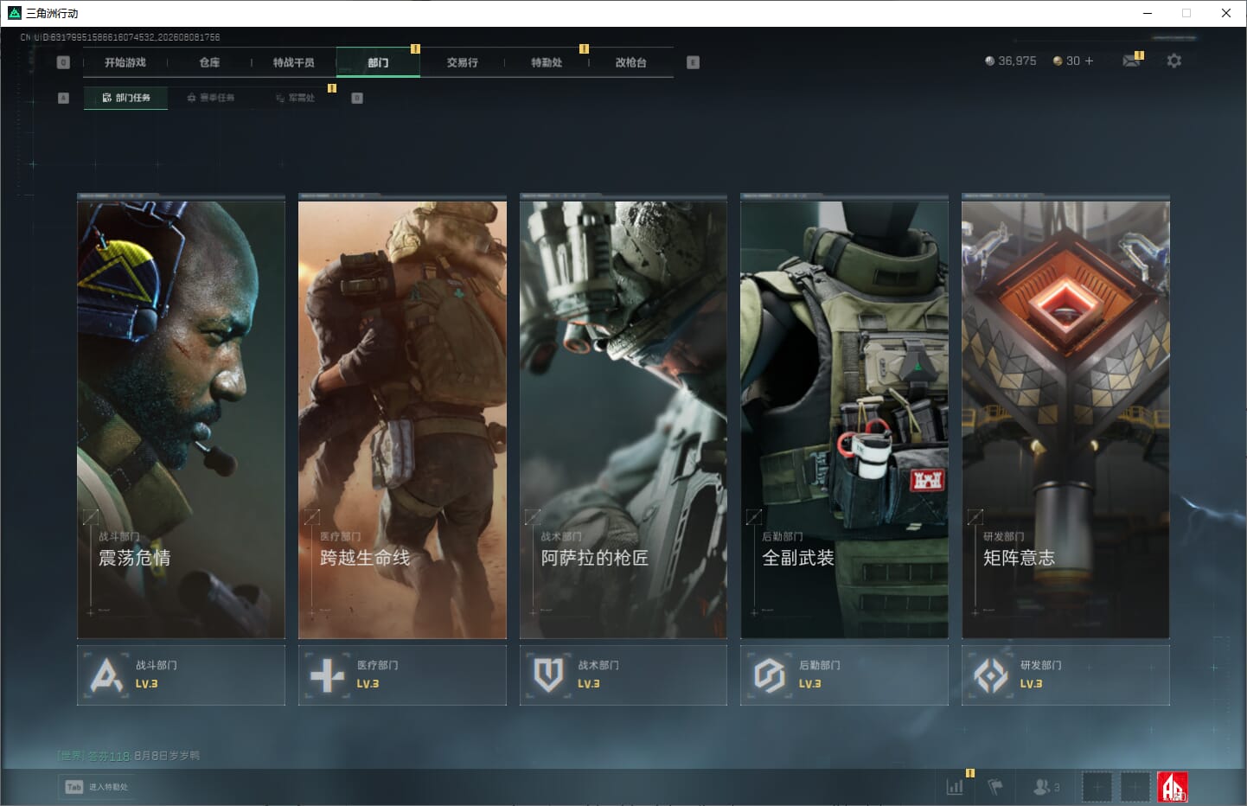Switch to the 交易行 tab
The height and width of the screenshot is (806, 1247).
pos(463,62)
